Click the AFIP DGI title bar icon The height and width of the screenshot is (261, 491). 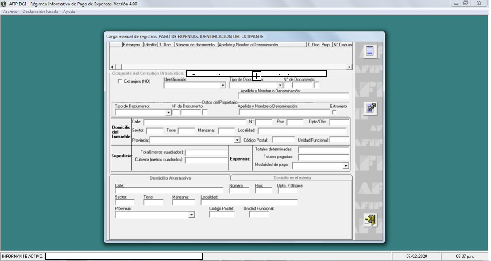(x=4, y=4)
